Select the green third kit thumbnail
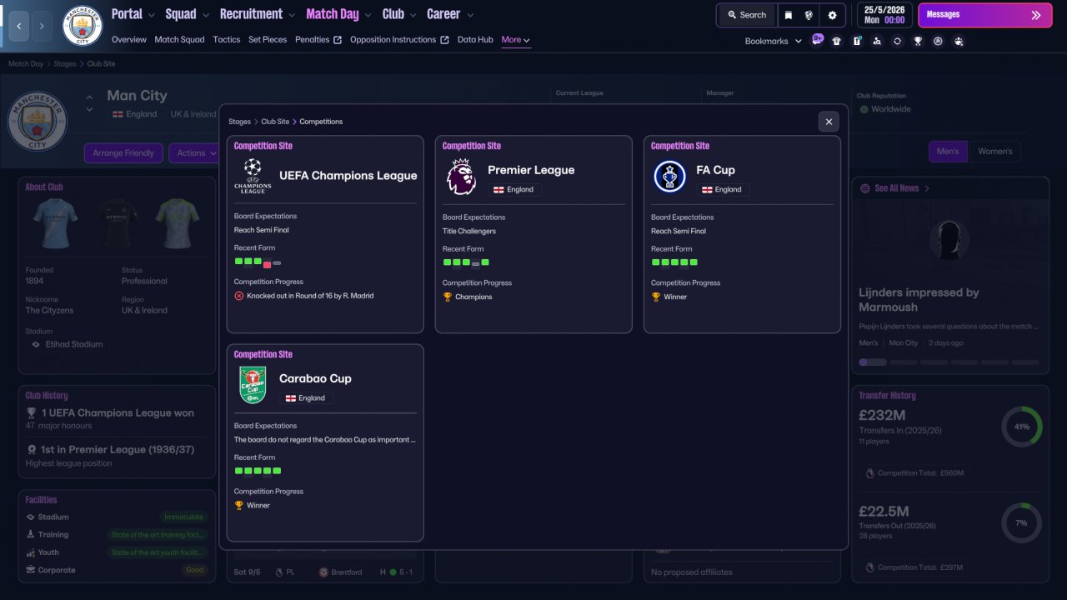Viewport: 1067px width, 600px height. tap(178, 223)
